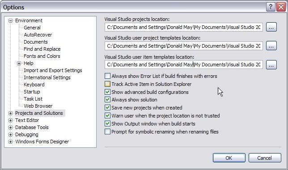This screenshot has width=288, height=170.
Task: Enable Always show Error List checkbox
Action: coord(107,76)
